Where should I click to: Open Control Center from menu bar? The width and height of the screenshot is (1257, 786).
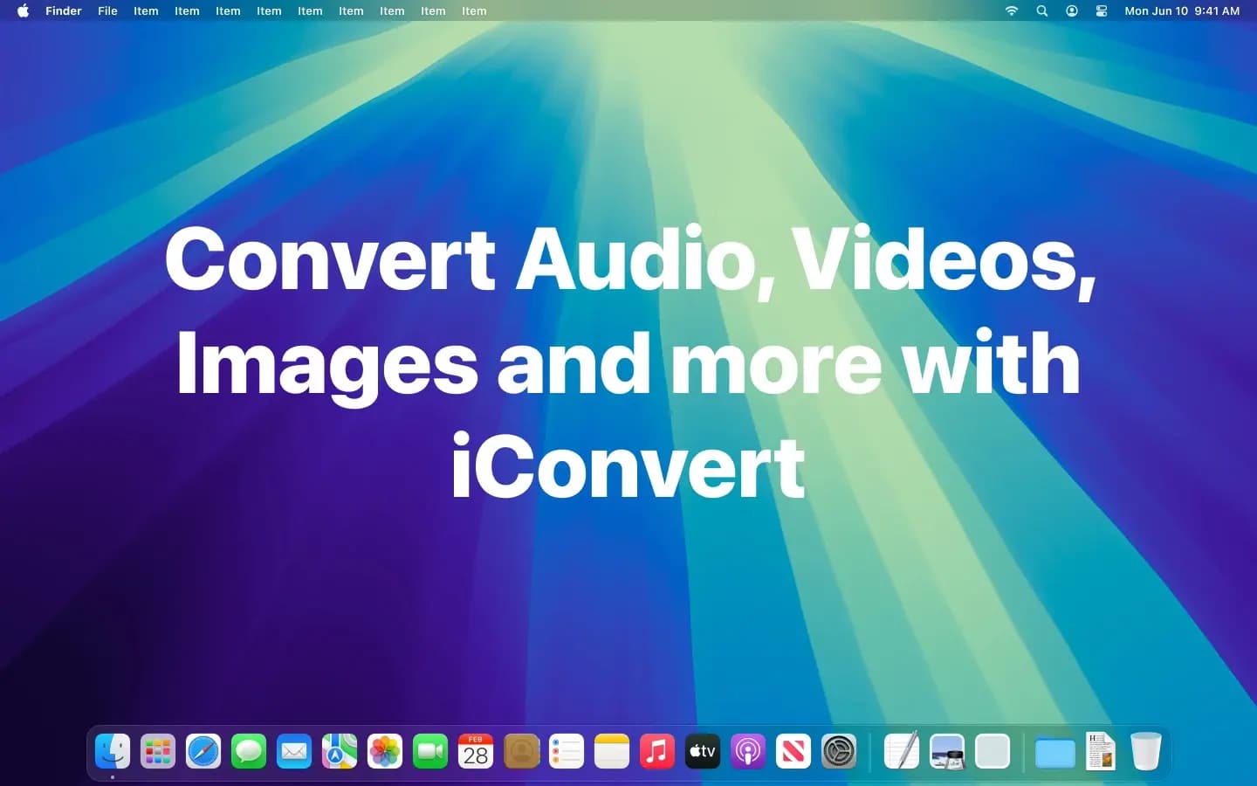coord(1102,10)
